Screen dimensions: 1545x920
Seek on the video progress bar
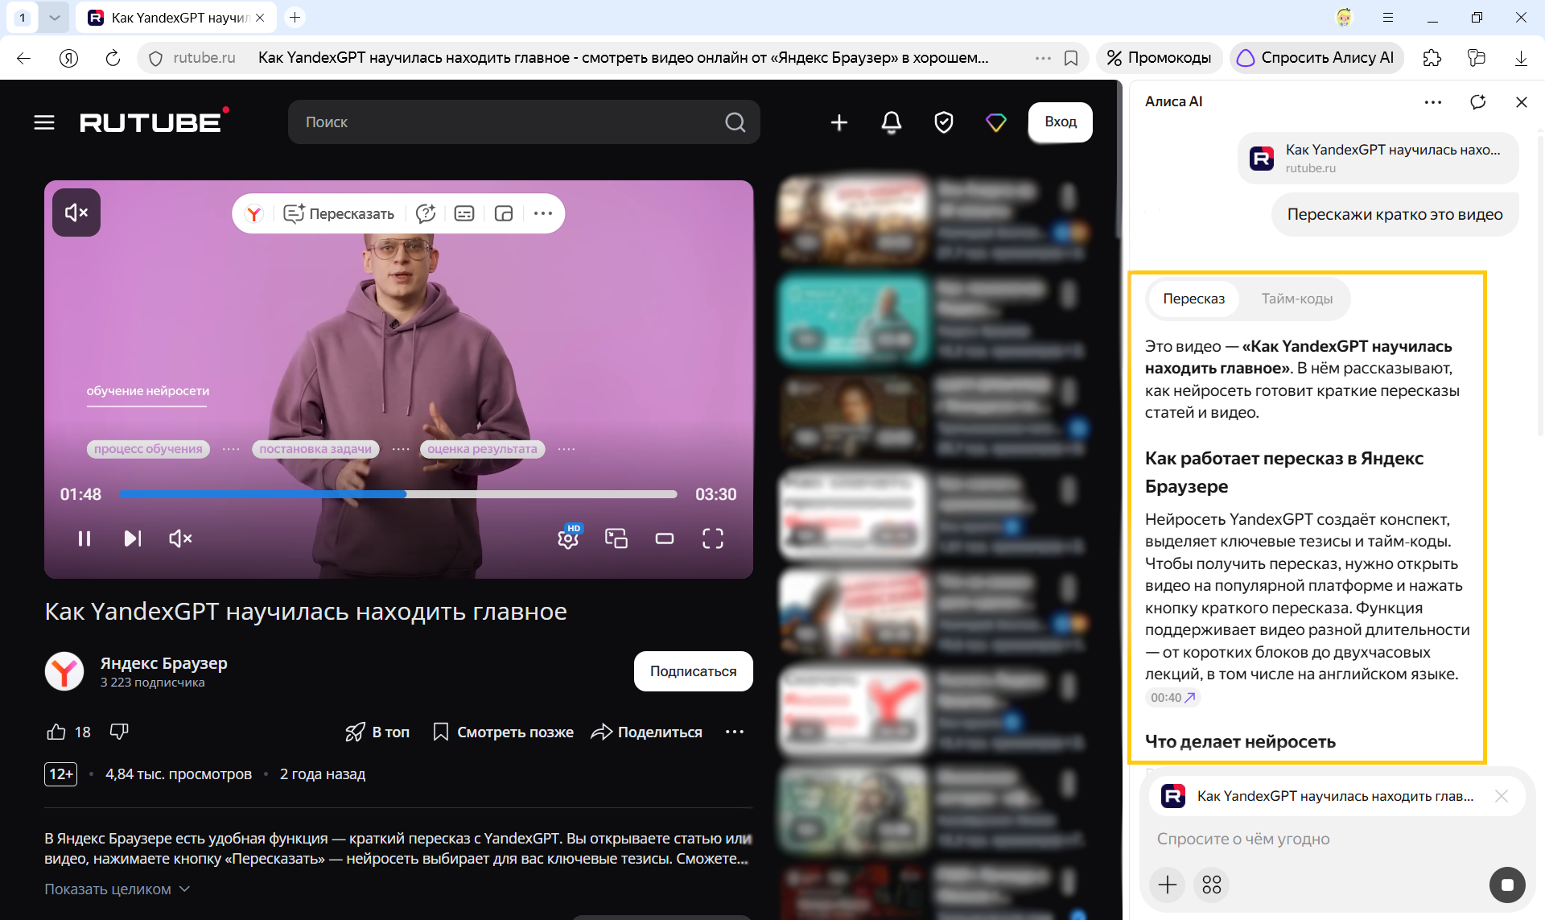[x=398, y=494]
